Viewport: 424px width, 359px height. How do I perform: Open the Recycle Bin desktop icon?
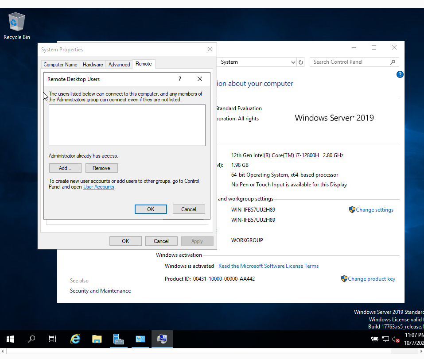[x=17, y=26]
